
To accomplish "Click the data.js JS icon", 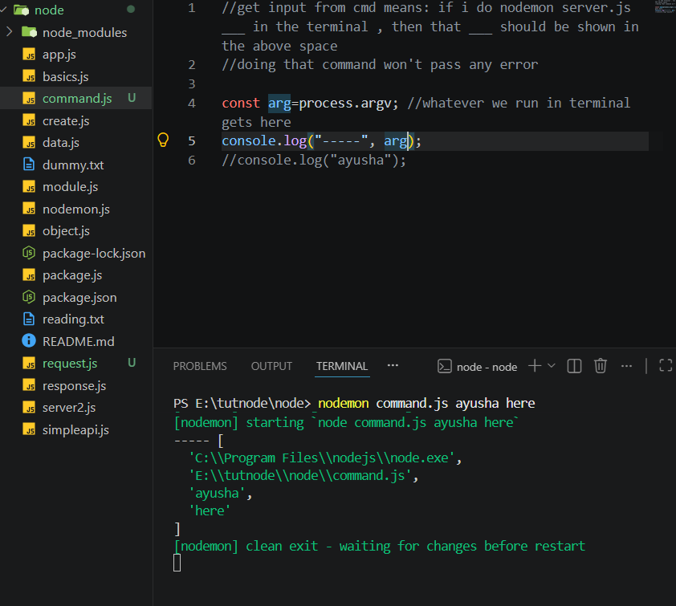I will pos(30,143).
